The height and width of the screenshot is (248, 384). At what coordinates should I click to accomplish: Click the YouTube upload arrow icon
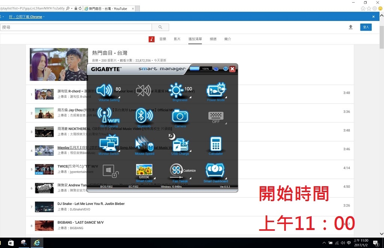coord(351,27)
